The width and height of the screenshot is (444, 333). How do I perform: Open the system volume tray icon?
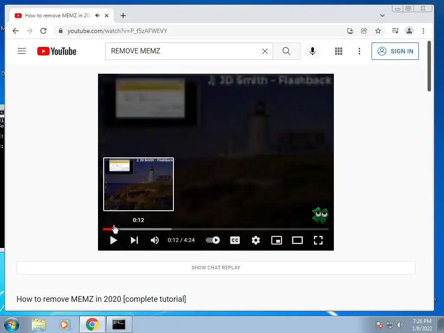(400, 325)
